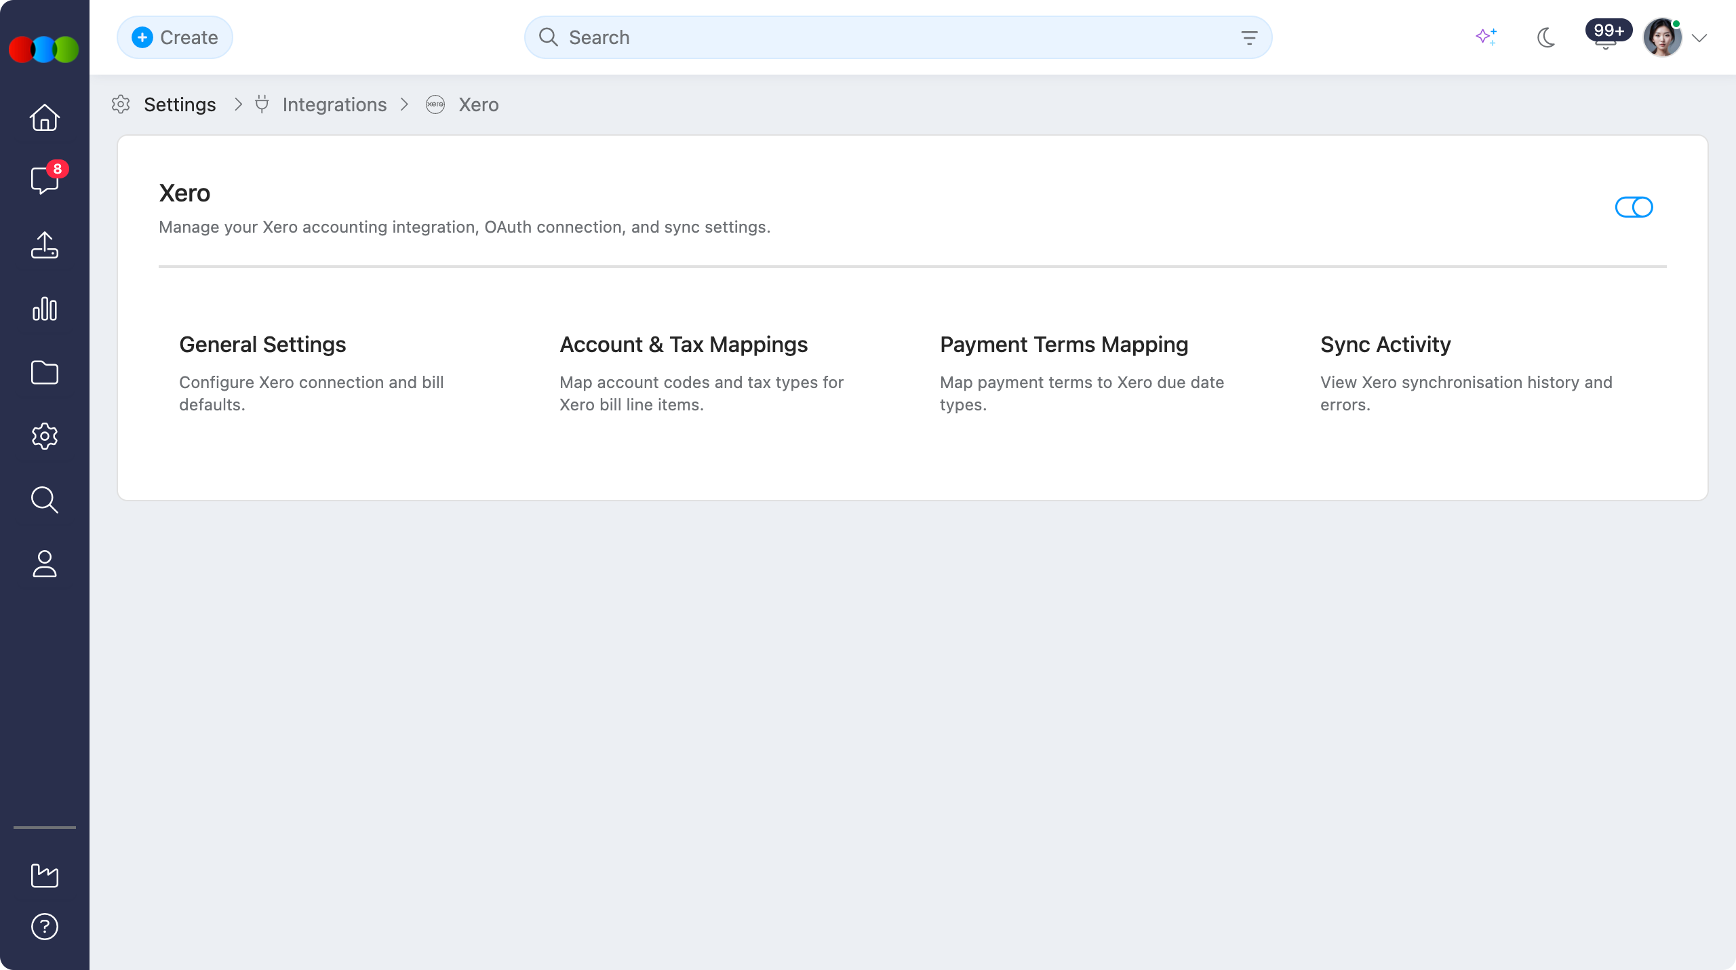1736x970 pixels.
Task: Open the Home icon in sidebar
Action: 45,117
